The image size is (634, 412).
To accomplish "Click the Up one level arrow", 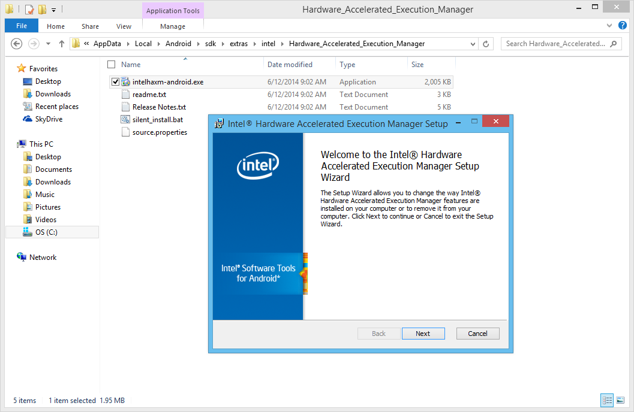I will pyautogui.click(x=61, y=44).
